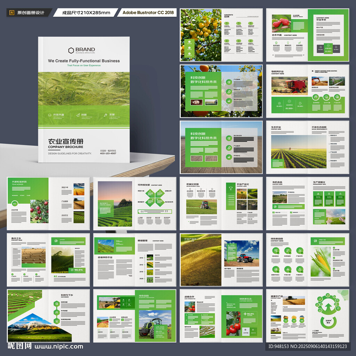The width and height of the screenshot is (356, 356).
Task: Click the green cover subtitle about User Experence
Action: (84, 65)
